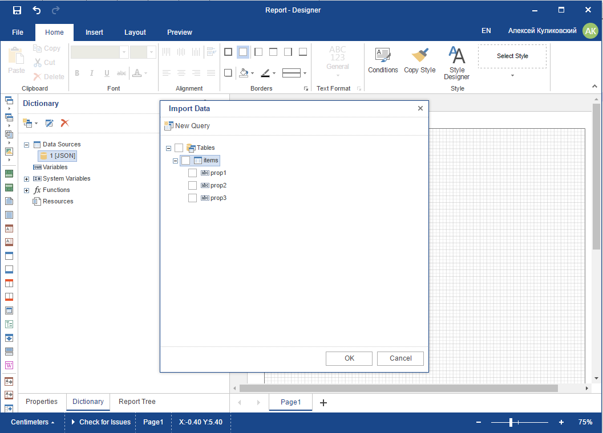Apply left border only
Screen dimensions: 603x433
[x=258, y=52]
